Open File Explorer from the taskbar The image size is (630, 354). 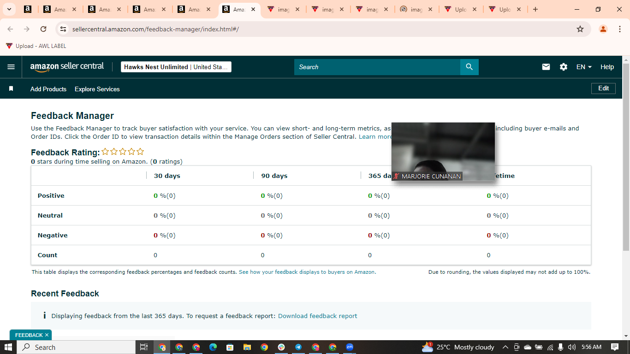pyautogui.click(x=247, y=347)
